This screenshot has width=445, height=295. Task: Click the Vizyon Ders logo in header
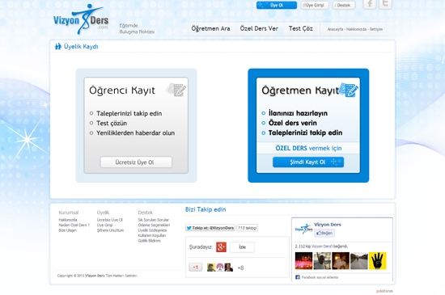(x=81, y=19)
